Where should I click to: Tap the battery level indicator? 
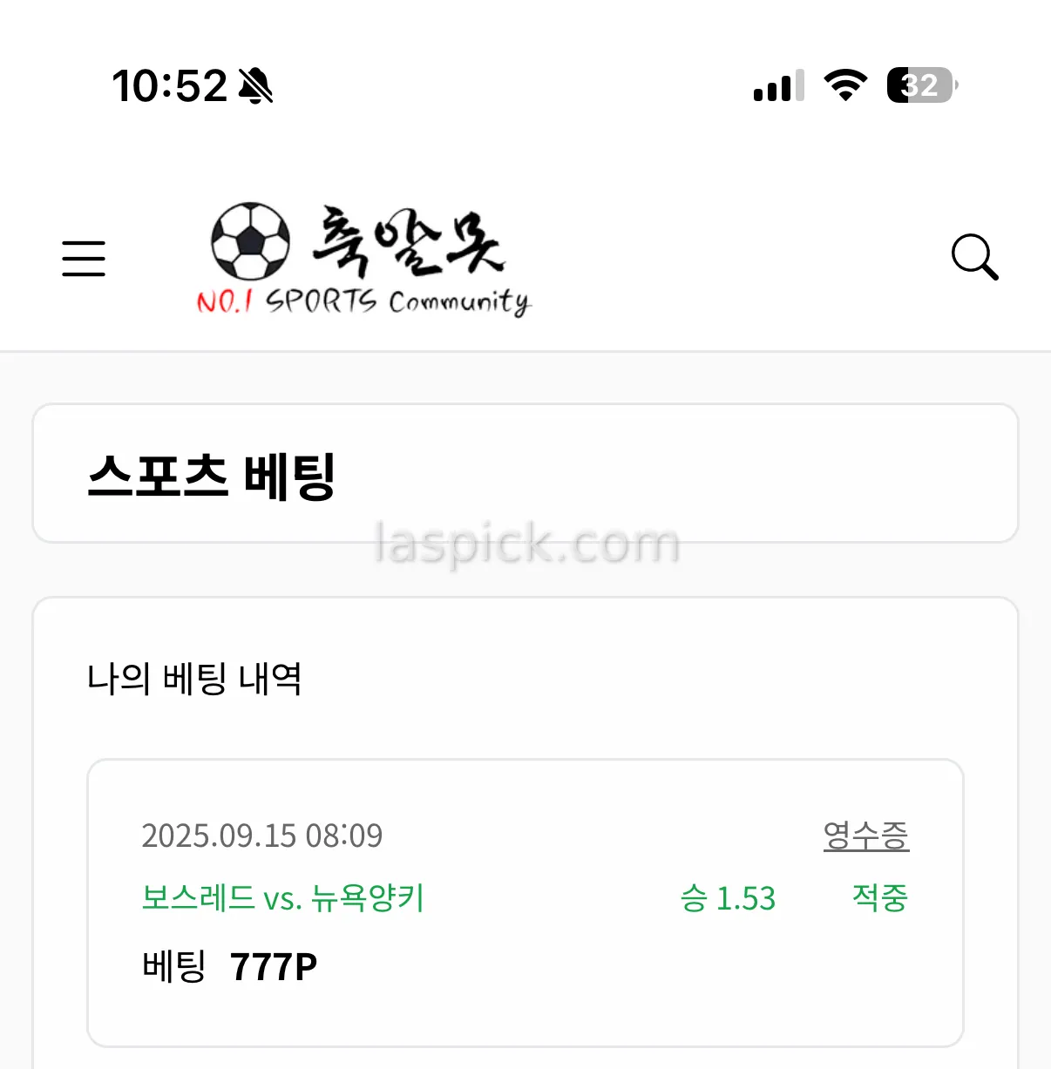921,85
